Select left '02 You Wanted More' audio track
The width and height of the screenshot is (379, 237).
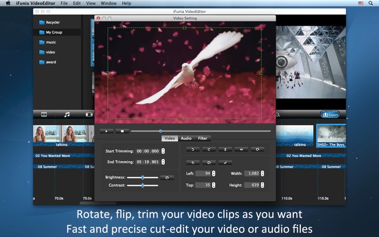64,156
